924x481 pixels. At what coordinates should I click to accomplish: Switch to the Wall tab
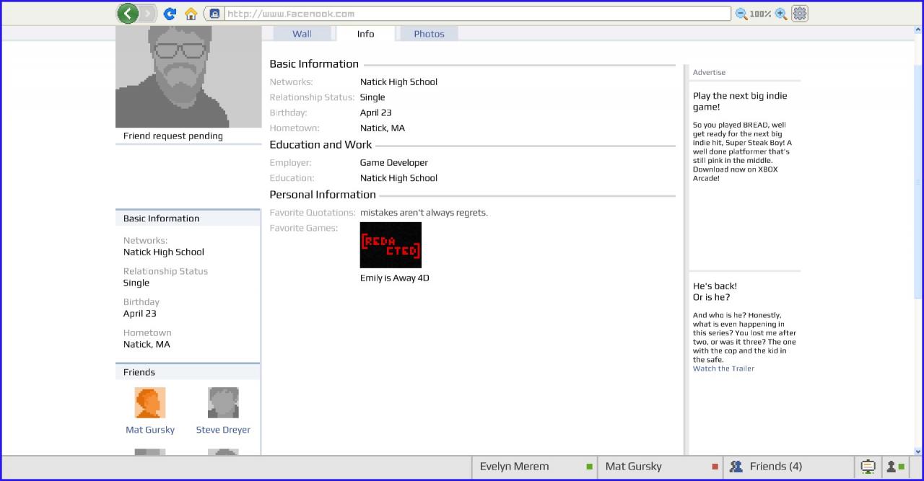click(302, 34)
